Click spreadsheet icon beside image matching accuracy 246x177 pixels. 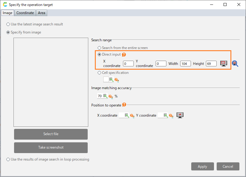click(x=105, y=96)
